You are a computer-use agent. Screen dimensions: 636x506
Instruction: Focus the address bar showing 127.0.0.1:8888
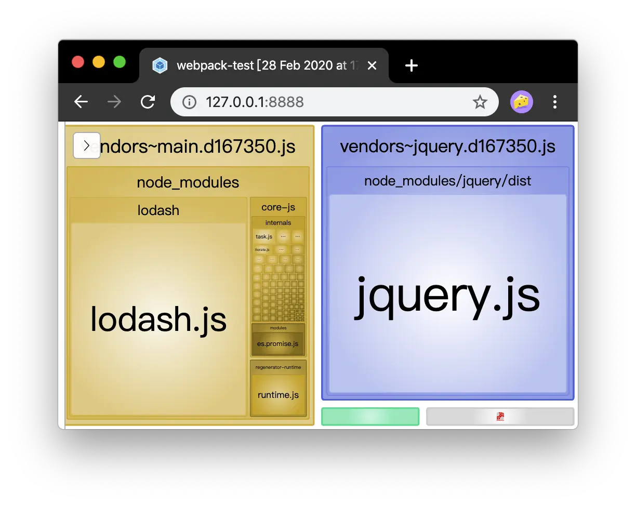[x=335, y=102]
